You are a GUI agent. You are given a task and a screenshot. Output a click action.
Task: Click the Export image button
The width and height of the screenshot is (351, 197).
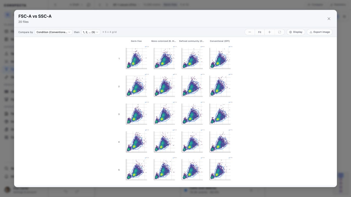pyautogui.click(x=319, y=32)
